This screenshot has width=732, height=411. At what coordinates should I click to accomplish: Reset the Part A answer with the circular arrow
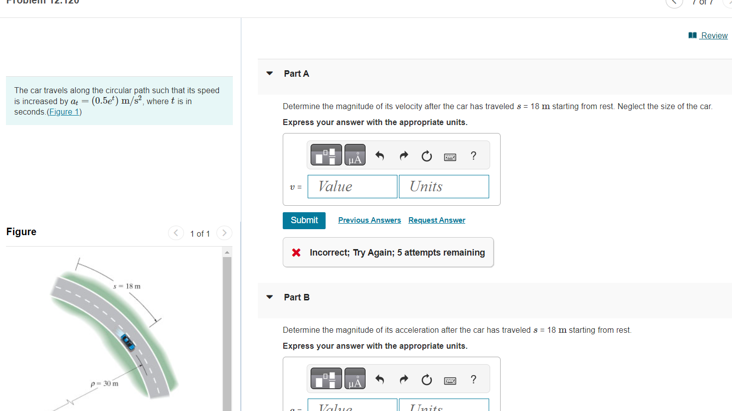click(426, 156)
